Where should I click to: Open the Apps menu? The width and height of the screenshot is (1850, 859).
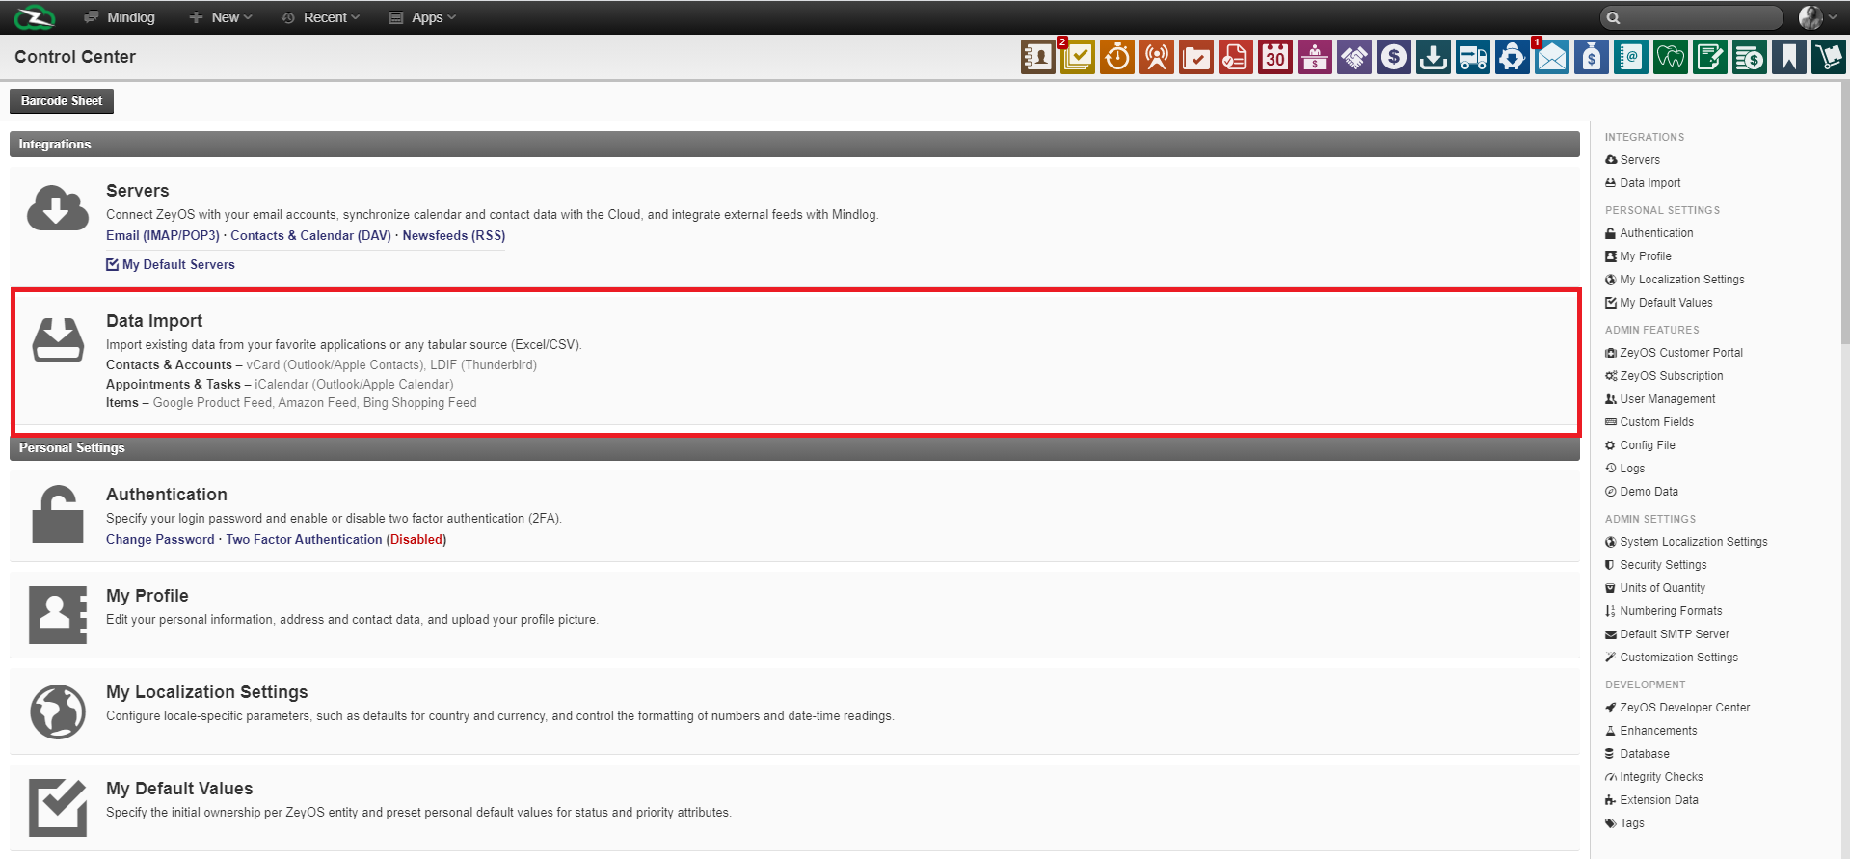click(422, 17)
